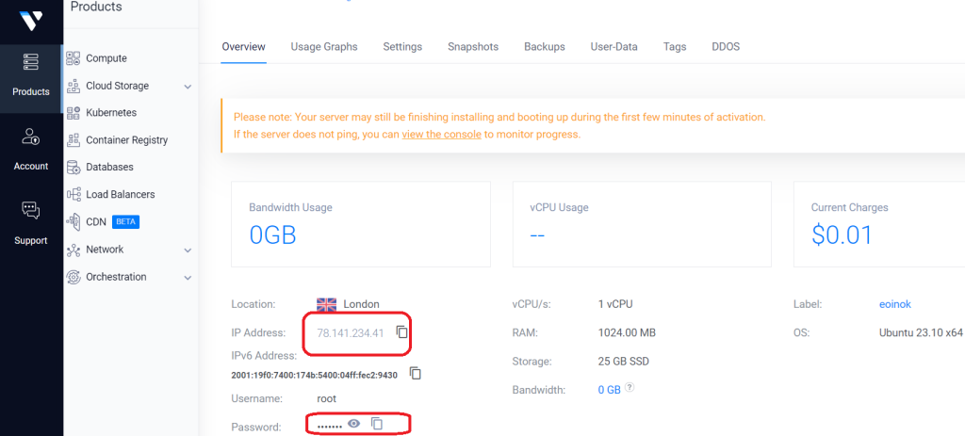Viewport: 965px width, 436px height.
Task: Click the IP address text 78.141.234.41
Action: coord(351,333)
